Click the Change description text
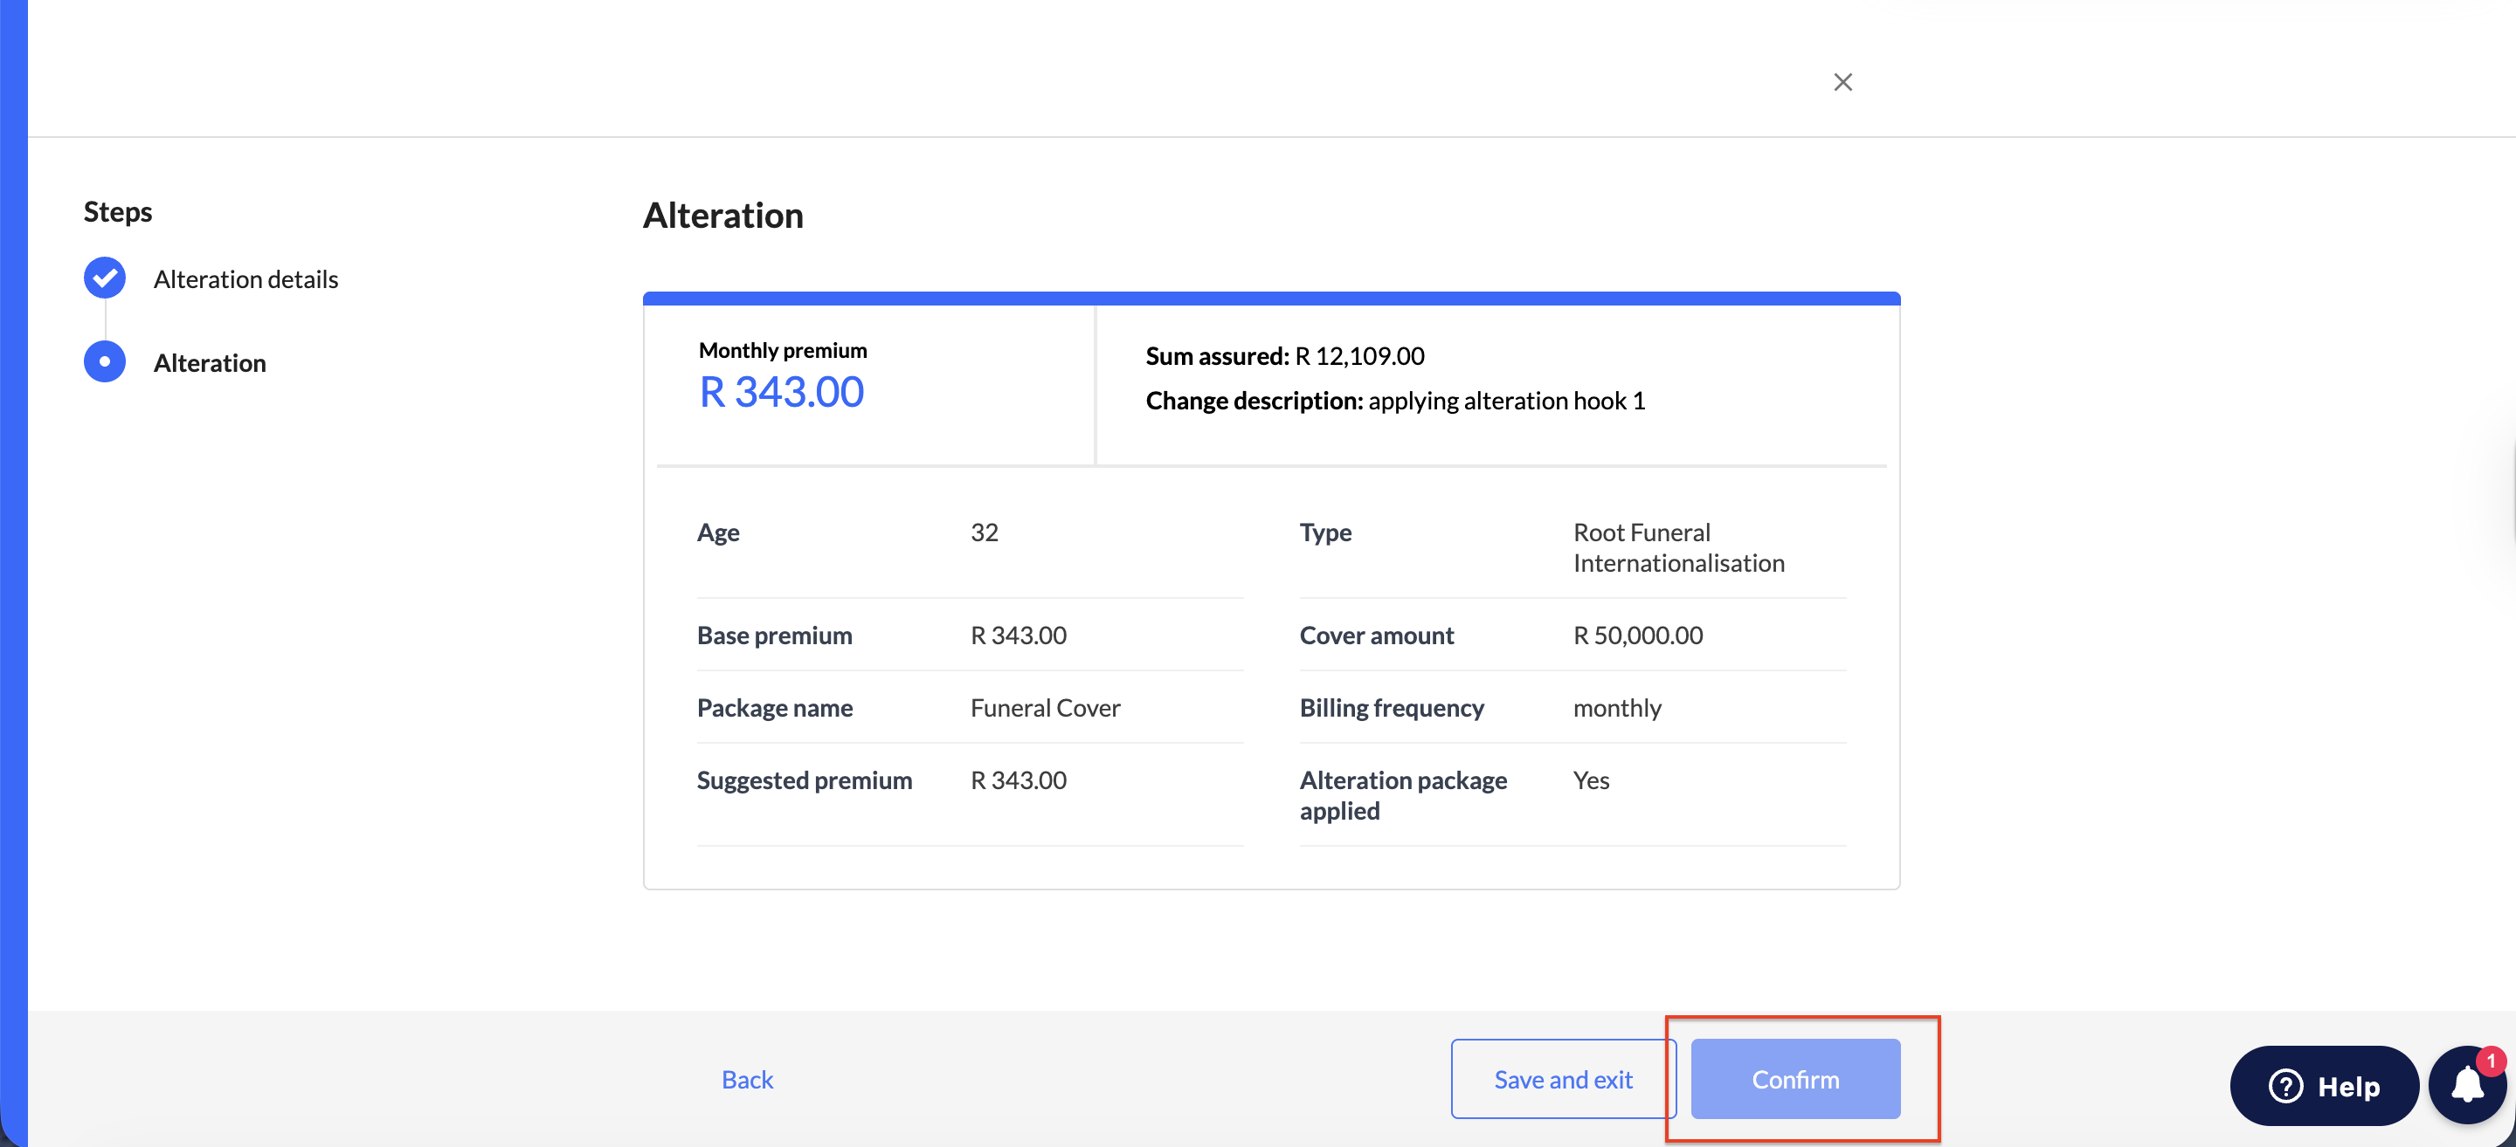Screen dimensions: 2516x1147 point(1395,401)
